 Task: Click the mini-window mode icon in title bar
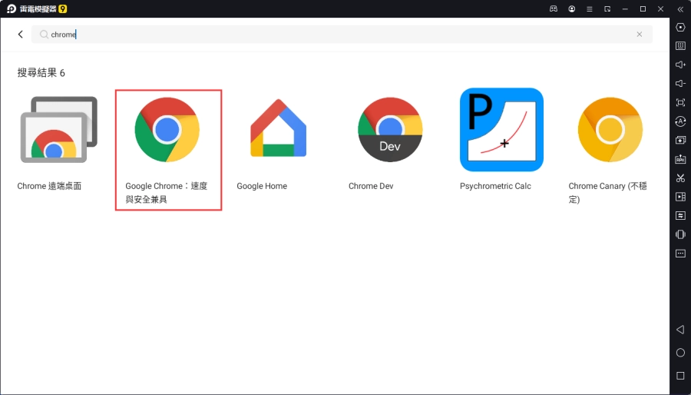pyautogui.click(x=607, y=8)
